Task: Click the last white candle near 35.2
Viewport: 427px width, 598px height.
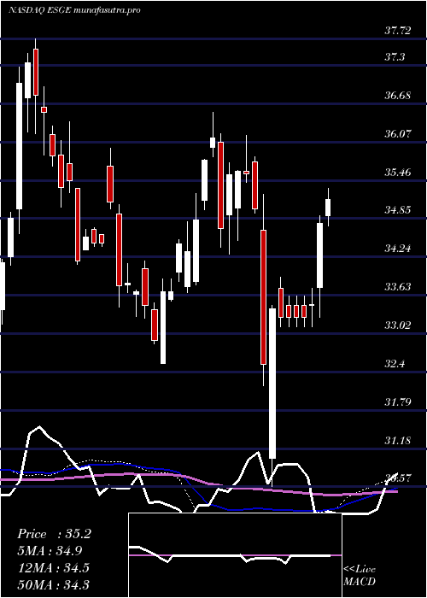Action: click(328, 207)
